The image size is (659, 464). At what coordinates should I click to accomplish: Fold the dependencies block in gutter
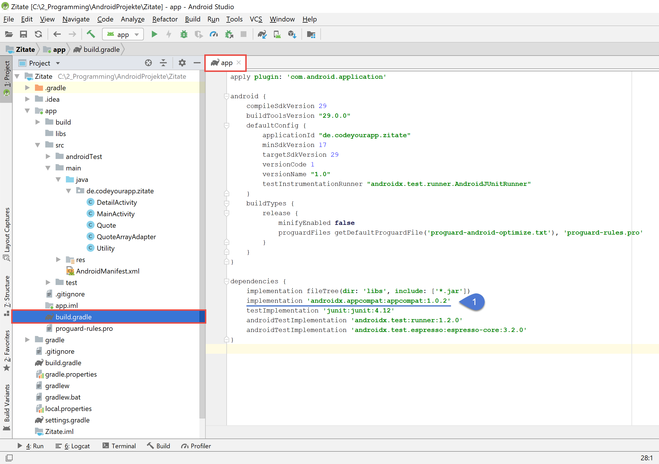[x=226, y=281]
